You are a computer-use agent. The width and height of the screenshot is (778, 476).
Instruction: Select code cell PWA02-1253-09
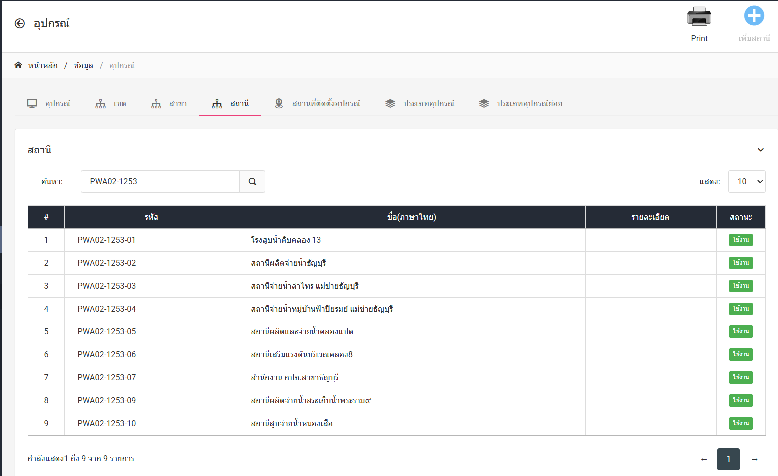(151, 401)
